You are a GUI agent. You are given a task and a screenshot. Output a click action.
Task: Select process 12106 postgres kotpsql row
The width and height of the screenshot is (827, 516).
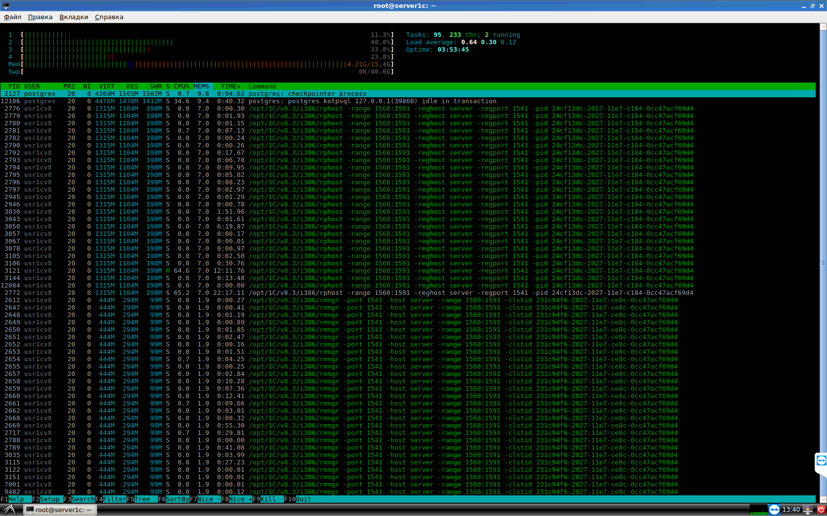tap(408, 101)
